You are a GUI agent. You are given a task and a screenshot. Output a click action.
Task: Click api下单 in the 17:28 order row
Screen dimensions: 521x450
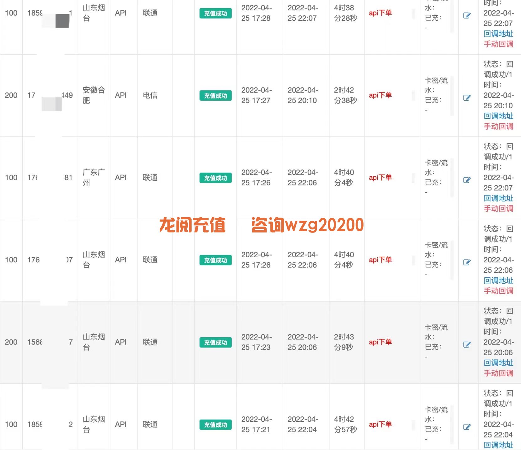tap(380, 13)
